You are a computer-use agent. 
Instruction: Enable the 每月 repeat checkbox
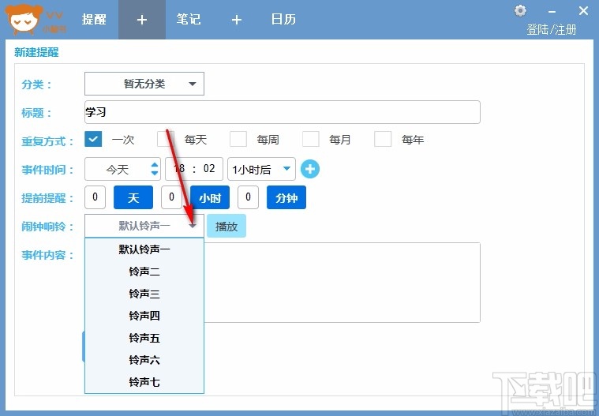(311, 139)
